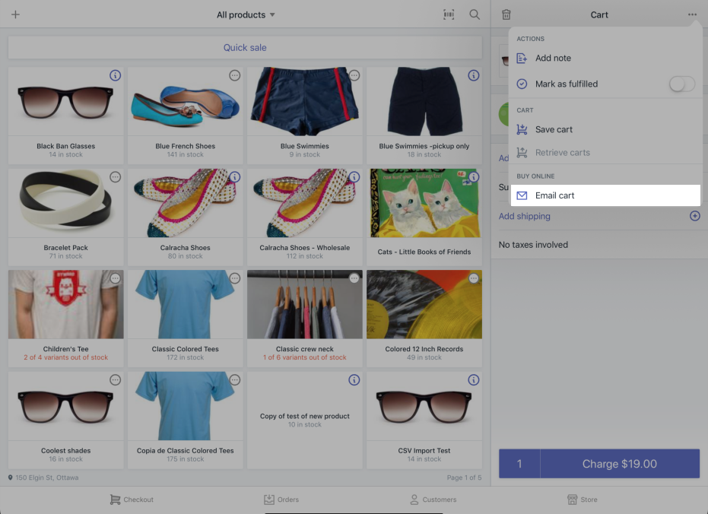The height and width of the screenshot is (514, 708).
Task: Tap the plus icon in the top-left corner
Action: (15, 14)
